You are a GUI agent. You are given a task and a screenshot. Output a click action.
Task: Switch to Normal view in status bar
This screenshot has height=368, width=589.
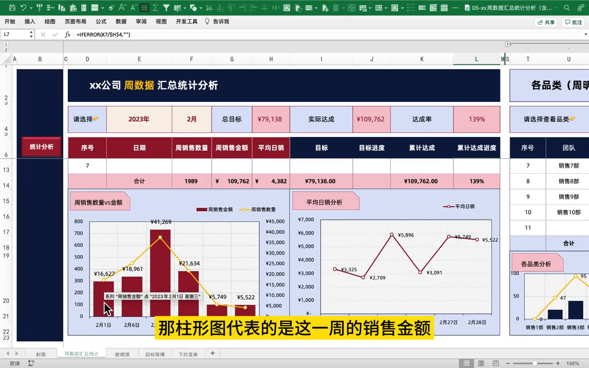466,363
